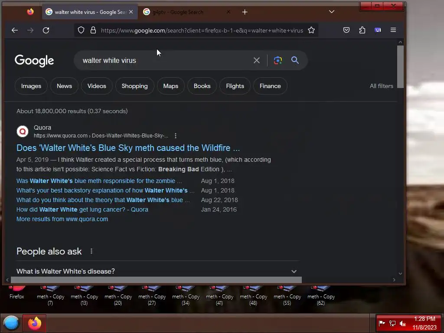Click the horizontal scrollbar thumb
The height and width of the screenshot is (333, 444).
156,280
